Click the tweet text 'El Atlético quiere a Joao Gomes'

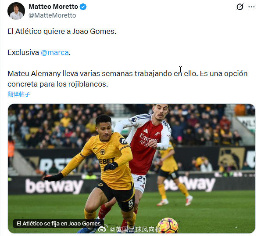[x=62, y=31]
